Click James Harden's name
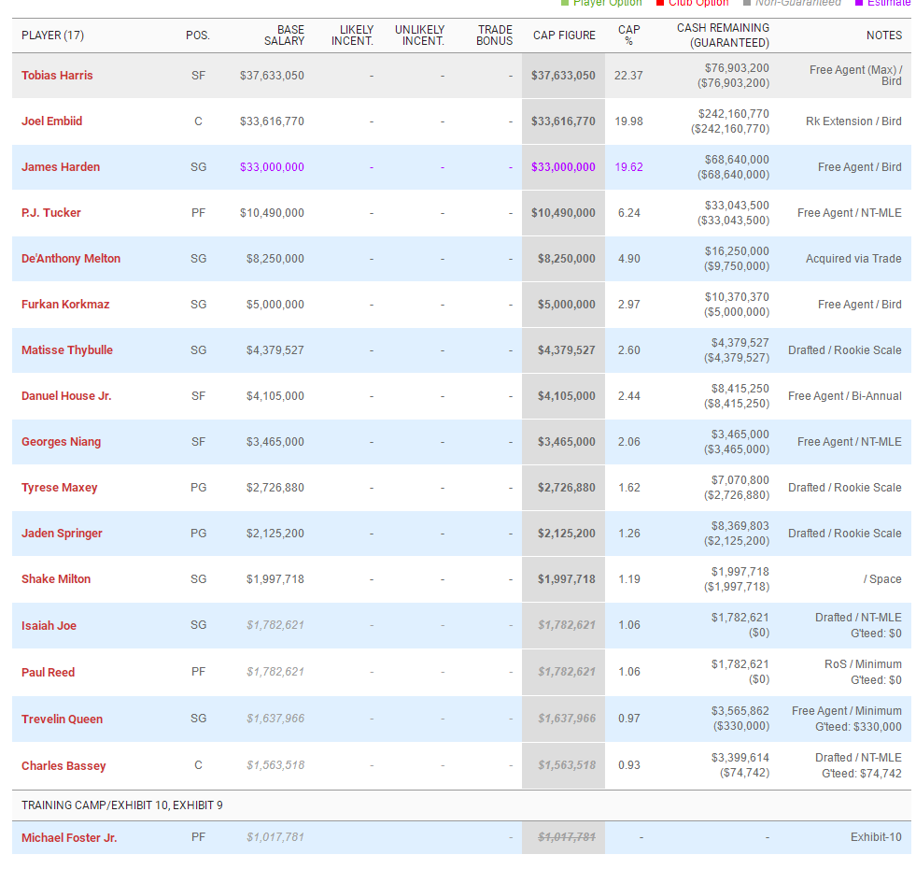Screen dimensions: 916x869 [61, 166]
